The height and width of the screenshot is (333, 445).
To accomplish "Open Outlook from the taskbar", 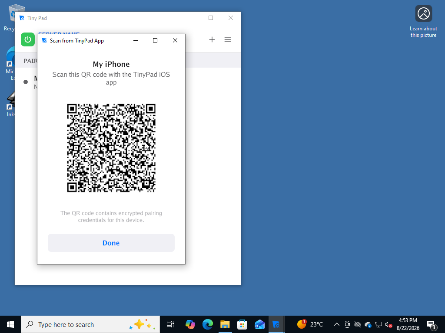I will 259,324.
